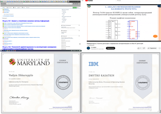
Task: Open Лабораторна робота 1 PDF icon
Action: (x=3, y=41)
